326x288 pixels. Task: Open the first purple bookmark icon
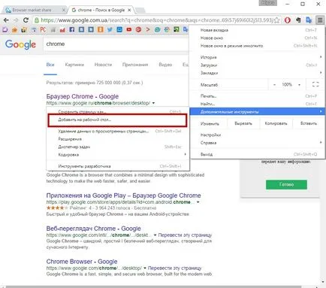point(5,29)
